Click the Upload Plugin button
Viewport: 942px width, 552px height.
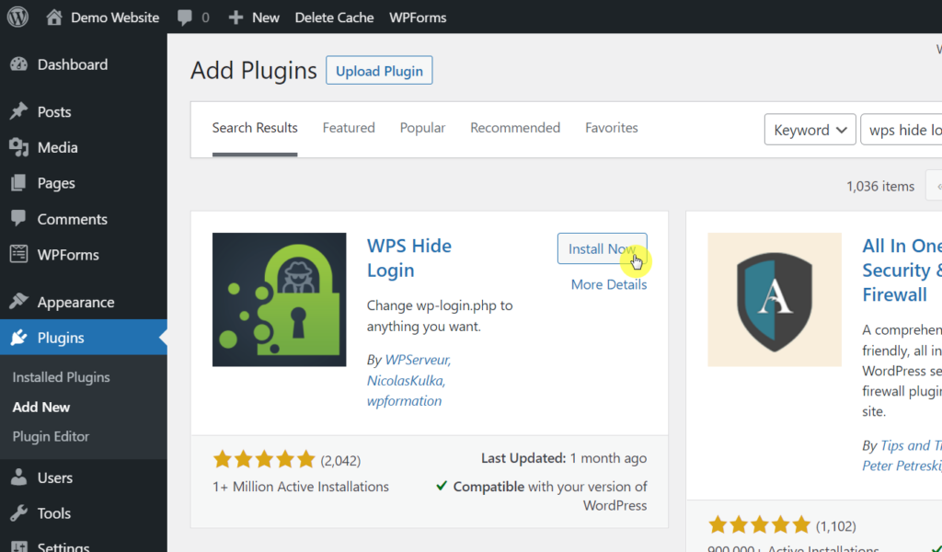click(x=379, y=70)
